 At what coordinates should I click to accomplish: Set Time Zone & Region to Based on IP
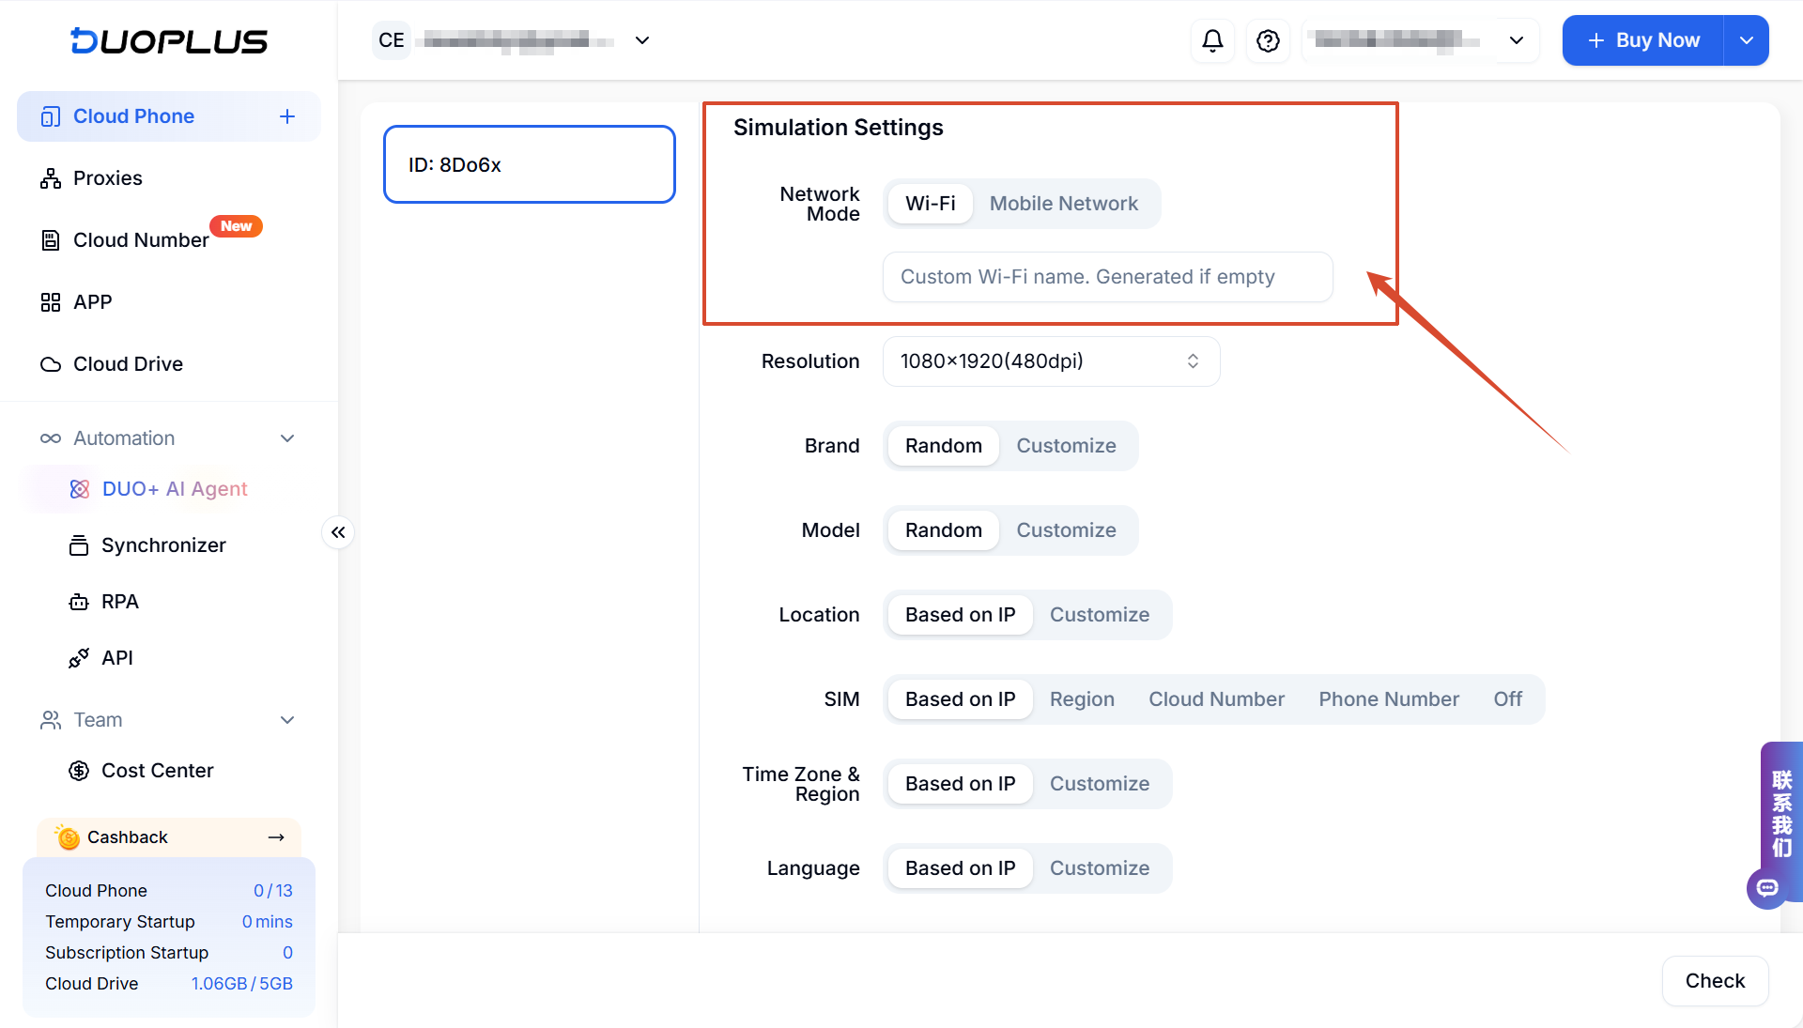960,784
